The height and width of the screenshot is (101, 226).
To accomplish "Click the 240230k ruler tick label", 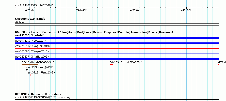I will (29, 10).
